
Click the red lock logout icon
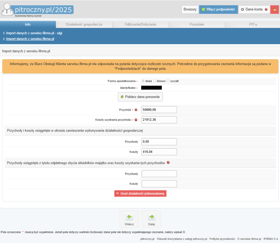[275, 9]
